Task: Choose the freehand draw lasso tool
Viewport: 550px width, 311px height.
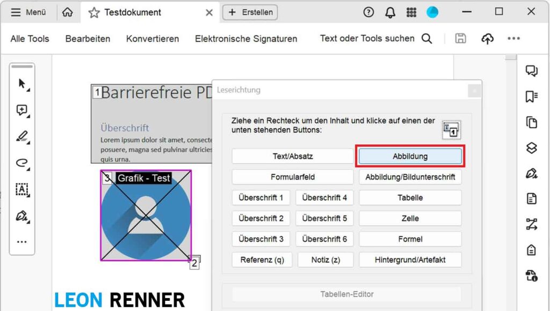Action: [22, 163]
